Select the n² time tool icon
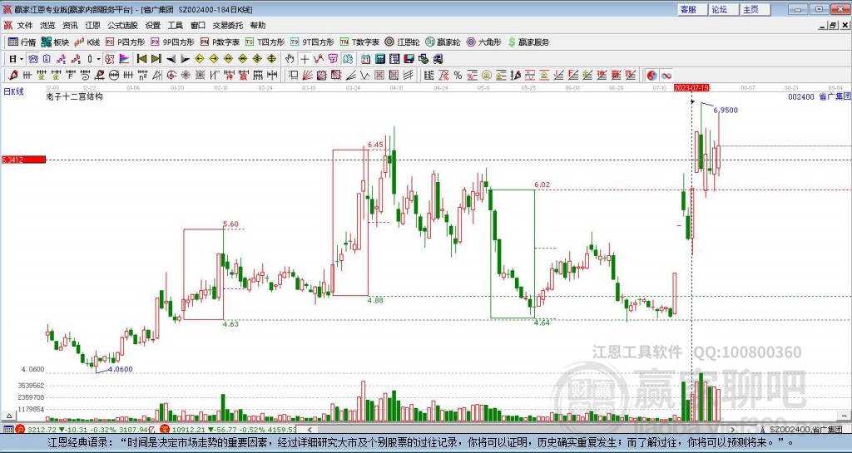 click(142, 76)
